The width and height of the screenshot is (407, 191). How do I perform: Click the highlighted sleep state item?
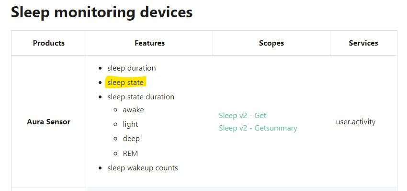(125, 83)
